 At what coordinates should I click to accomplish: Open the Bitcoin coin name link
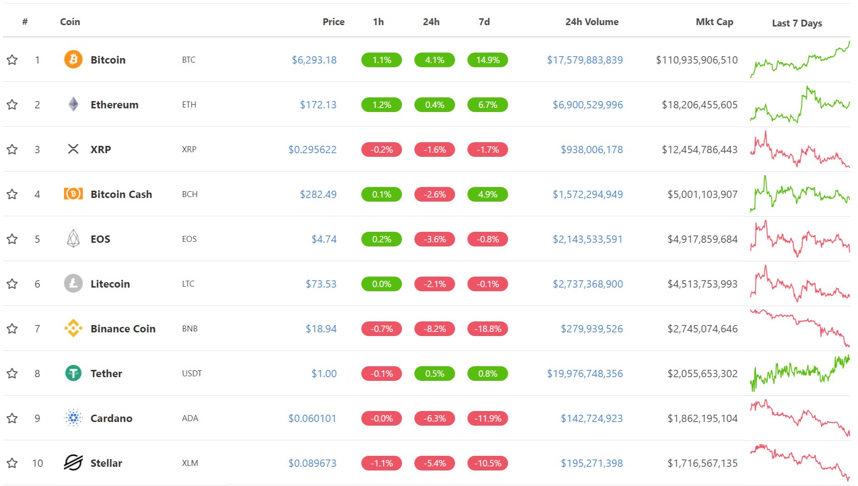click(x=108, y=59)
